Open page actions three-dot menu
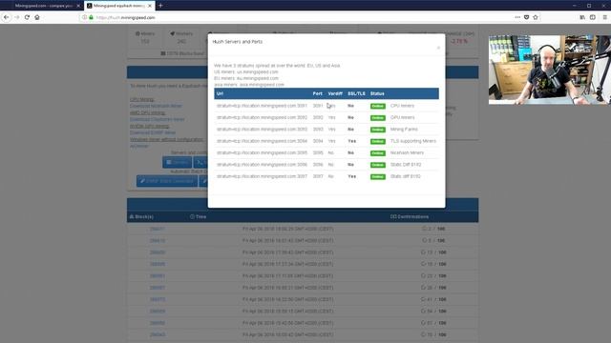This screenshot has width=611, height=343. pyautogui.click(x=517, y=17)
